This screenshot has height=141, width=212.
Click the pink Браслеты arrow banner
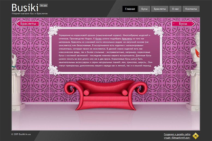pyautogui.click(x=28, y=24)
